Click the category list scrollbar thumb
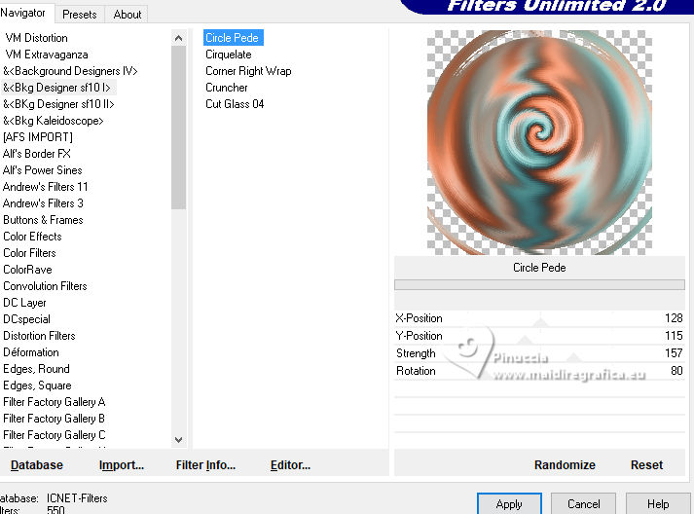The height and width of the screenshot is (514, 694). 178,128
